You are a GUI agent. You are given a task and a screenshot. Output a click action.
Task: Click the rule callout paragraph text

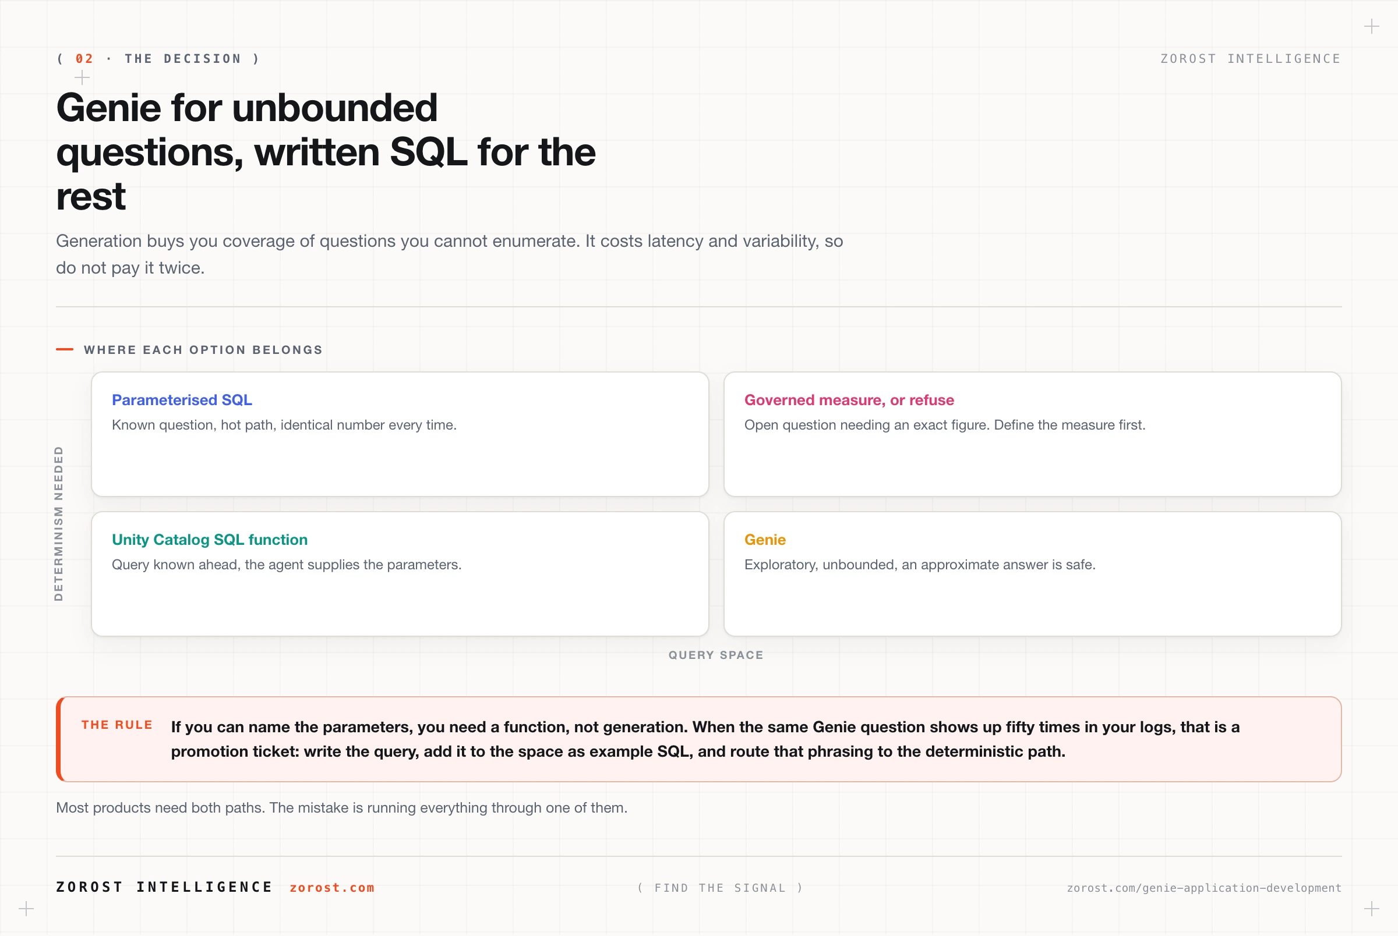(705, 739)
